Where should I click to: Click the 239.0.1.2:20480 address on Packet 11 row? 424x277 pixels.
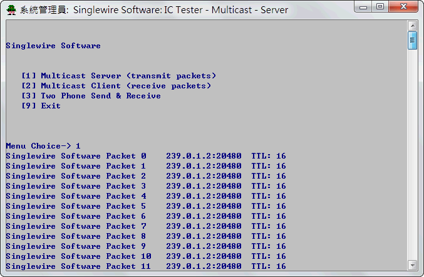pos(204,266)
